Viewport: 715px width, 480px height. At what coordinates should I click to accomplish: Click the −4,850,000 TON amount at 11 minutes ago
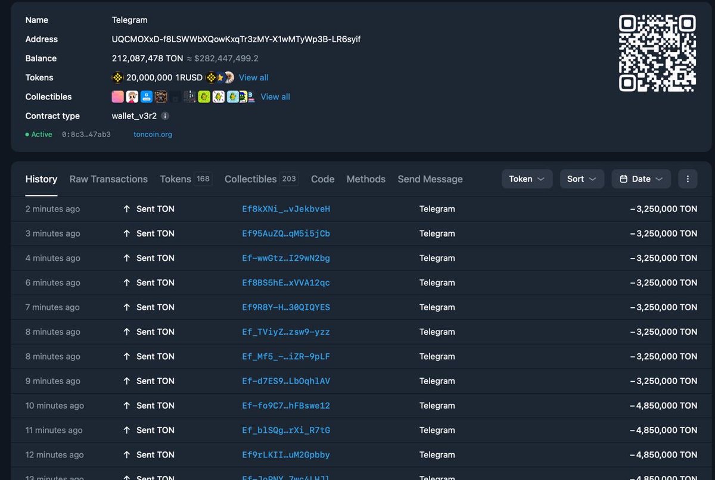click(x=663, y=430)
